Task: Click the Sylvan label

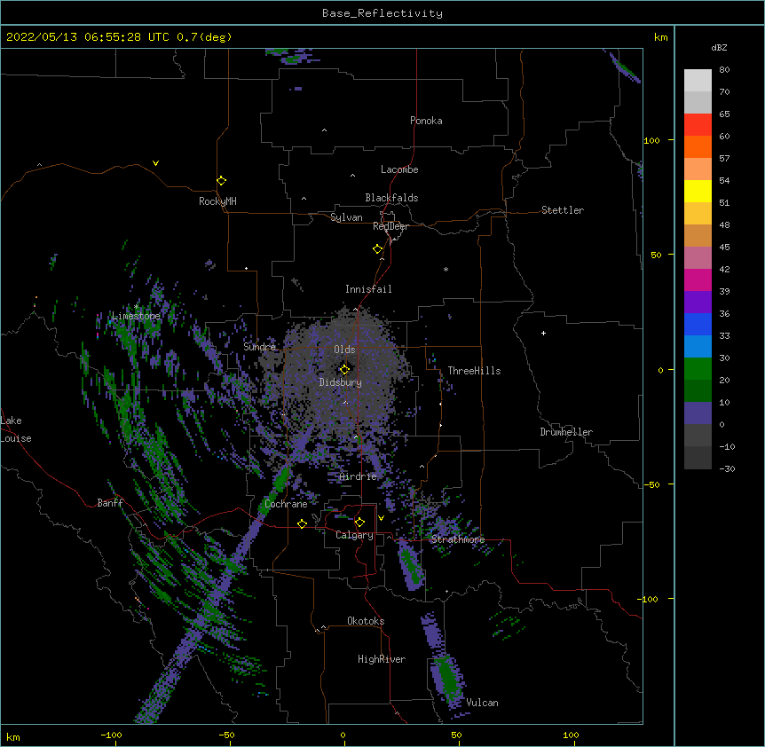Action: click(x=346, y=217)
